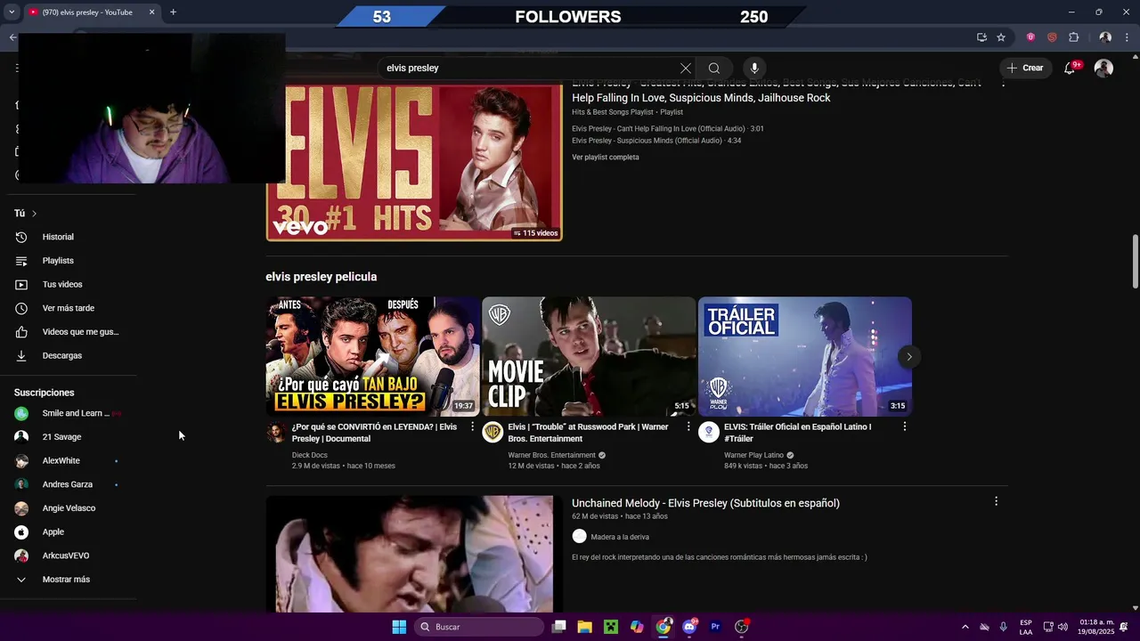Viewport: 1140px width, 641px height.
Task: Bookmark this page with the star icon
Action: click(x=1001, y=37)
